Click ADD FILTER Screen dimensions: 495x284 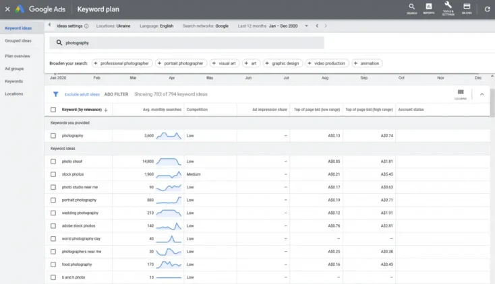coord(116,94)
